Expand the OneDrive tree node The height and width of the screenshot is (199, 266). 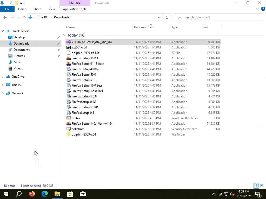[x=3, y=77]
